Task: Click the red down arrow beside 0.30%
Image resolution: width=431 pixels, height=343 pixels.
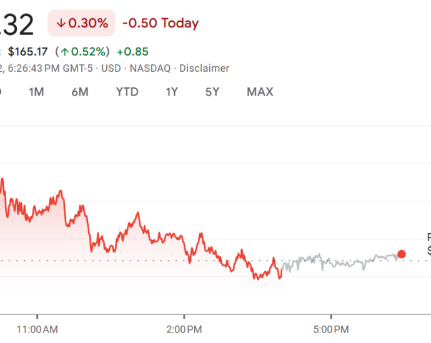Action: [61, 24]
